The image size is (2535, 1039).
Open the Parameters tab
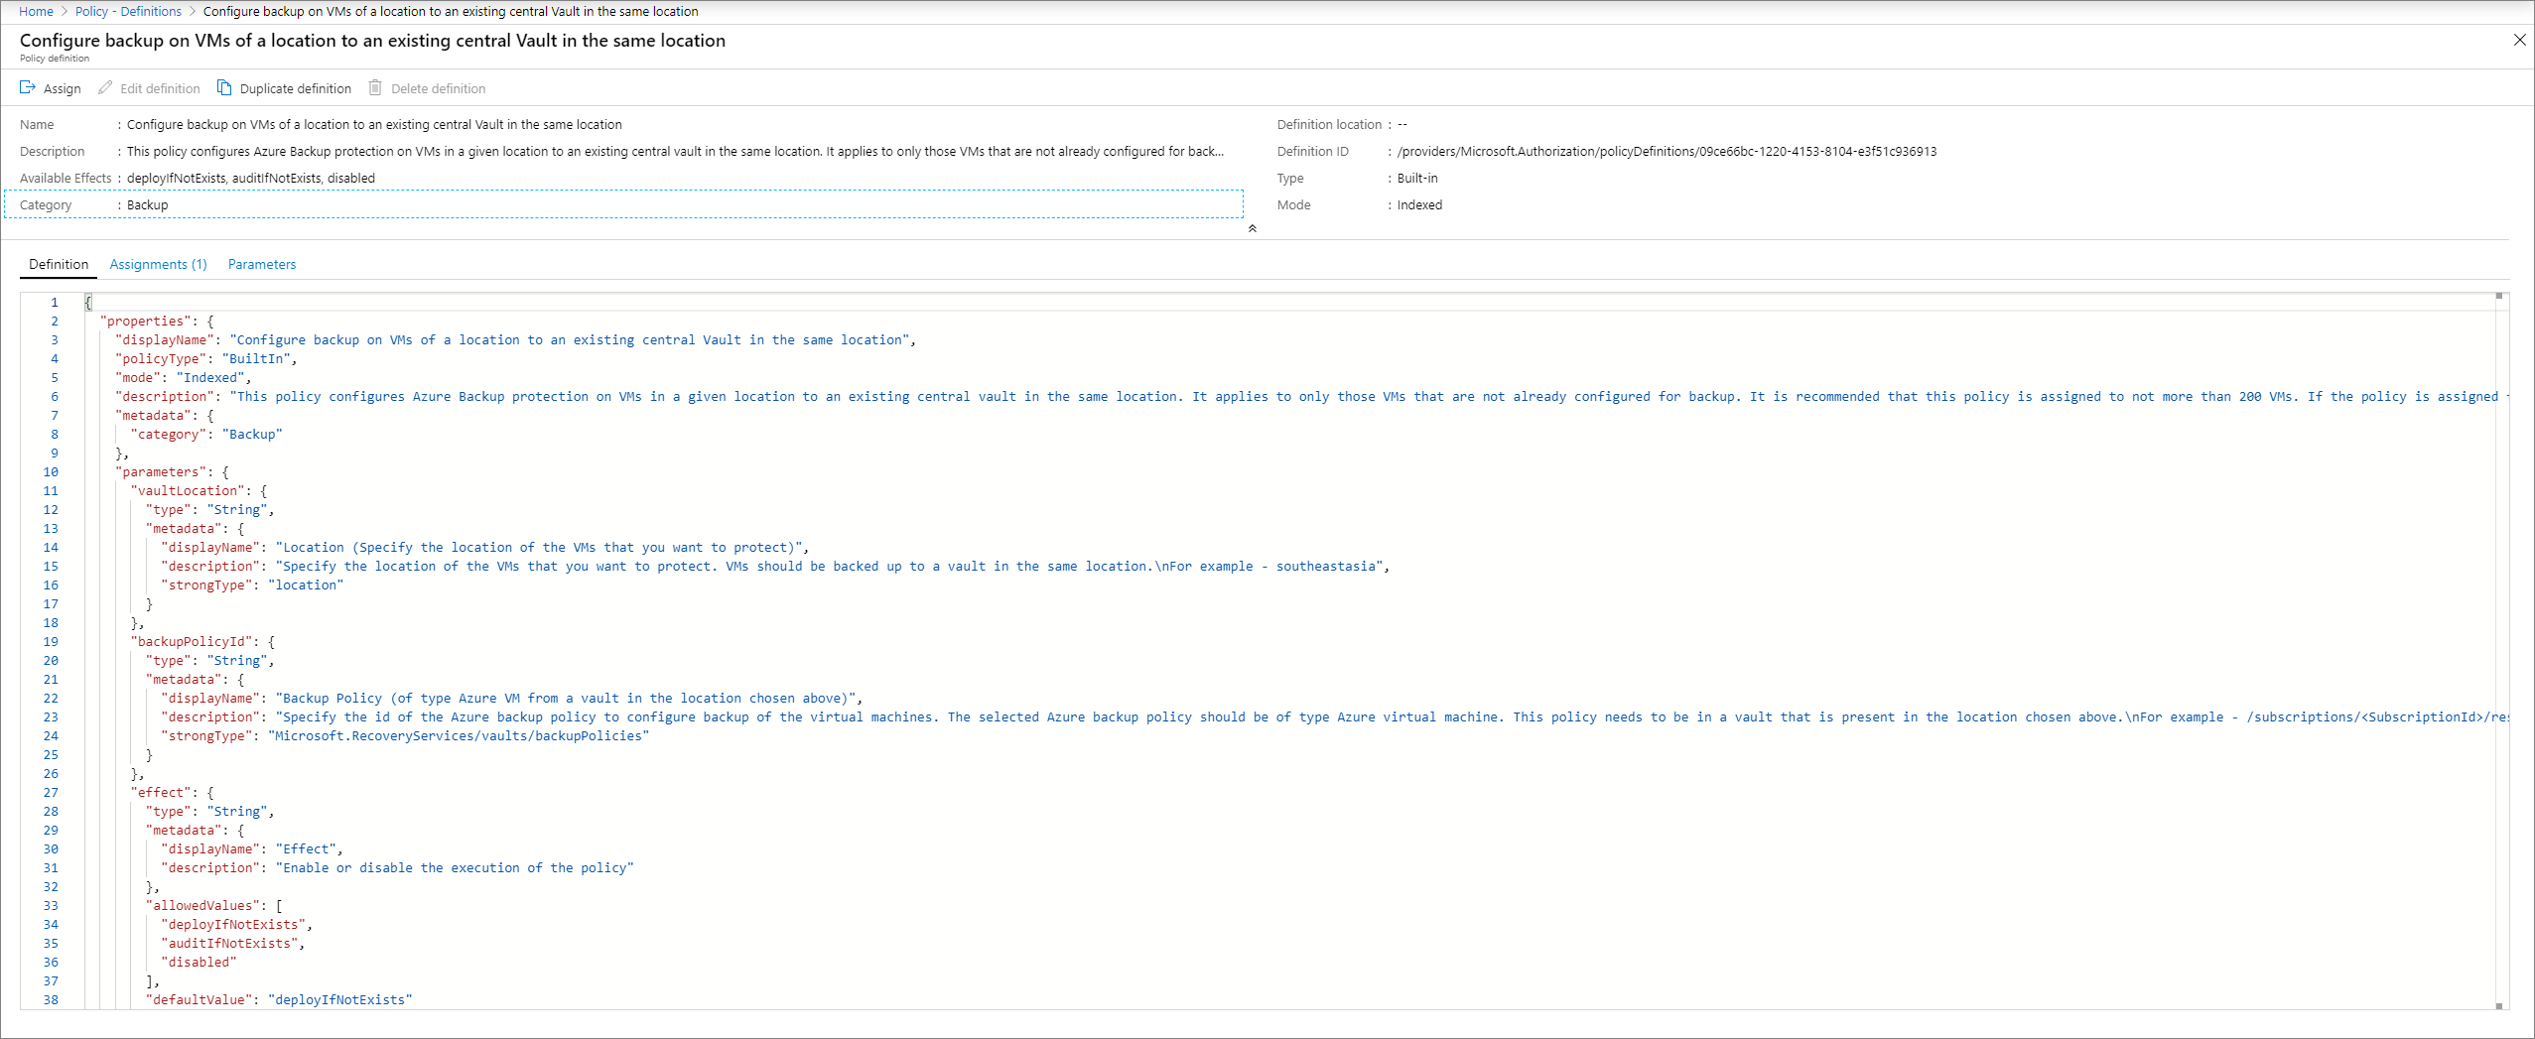tap(262, 264)
